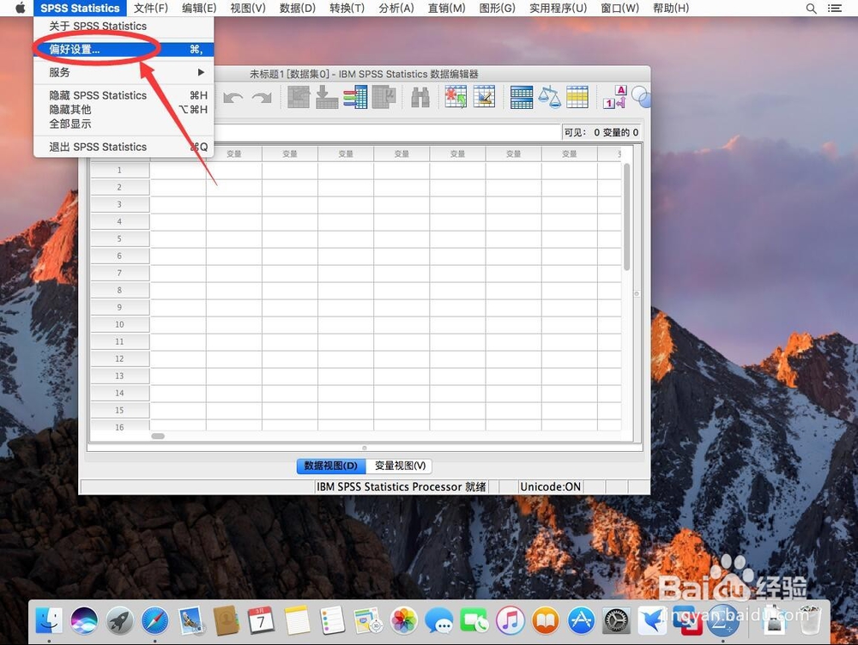Image resolution: width=858 pixels, height=645 pixels.
Task: Open the 编辑(E) menu
Action: click(199, 9)
